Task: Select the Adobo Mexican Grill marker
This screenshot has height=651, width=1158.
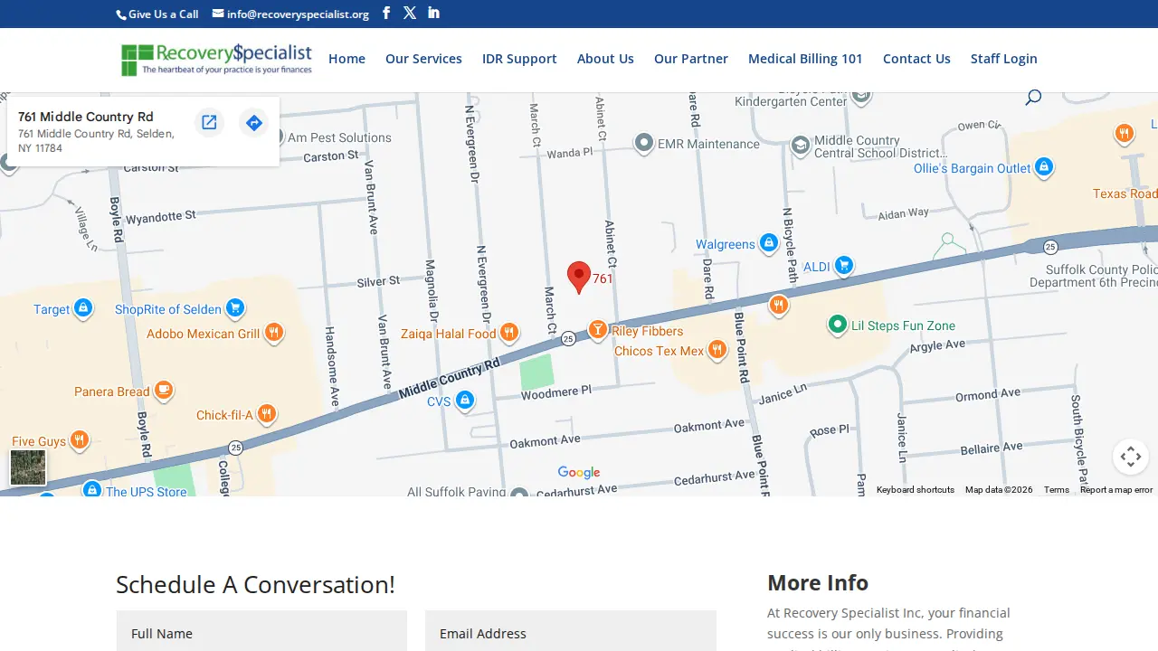Action: (273, 333)
